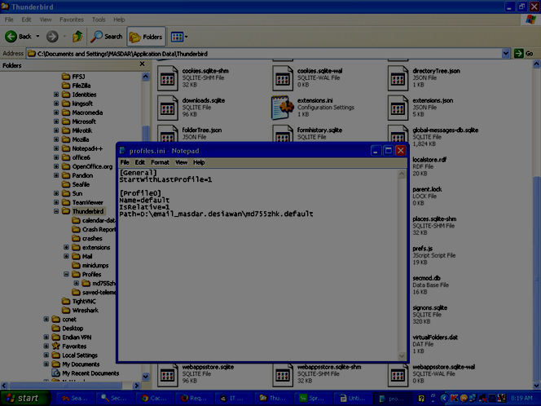Open Explorer Help menu
Viewport: 541px width, 406px height.
coord(120,20)
